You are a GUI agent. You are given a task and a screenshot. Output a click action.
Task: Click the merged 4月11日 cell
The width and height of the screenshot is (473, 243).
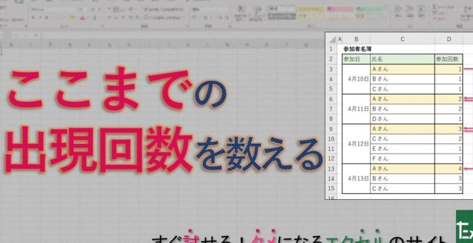pos(356,109)
